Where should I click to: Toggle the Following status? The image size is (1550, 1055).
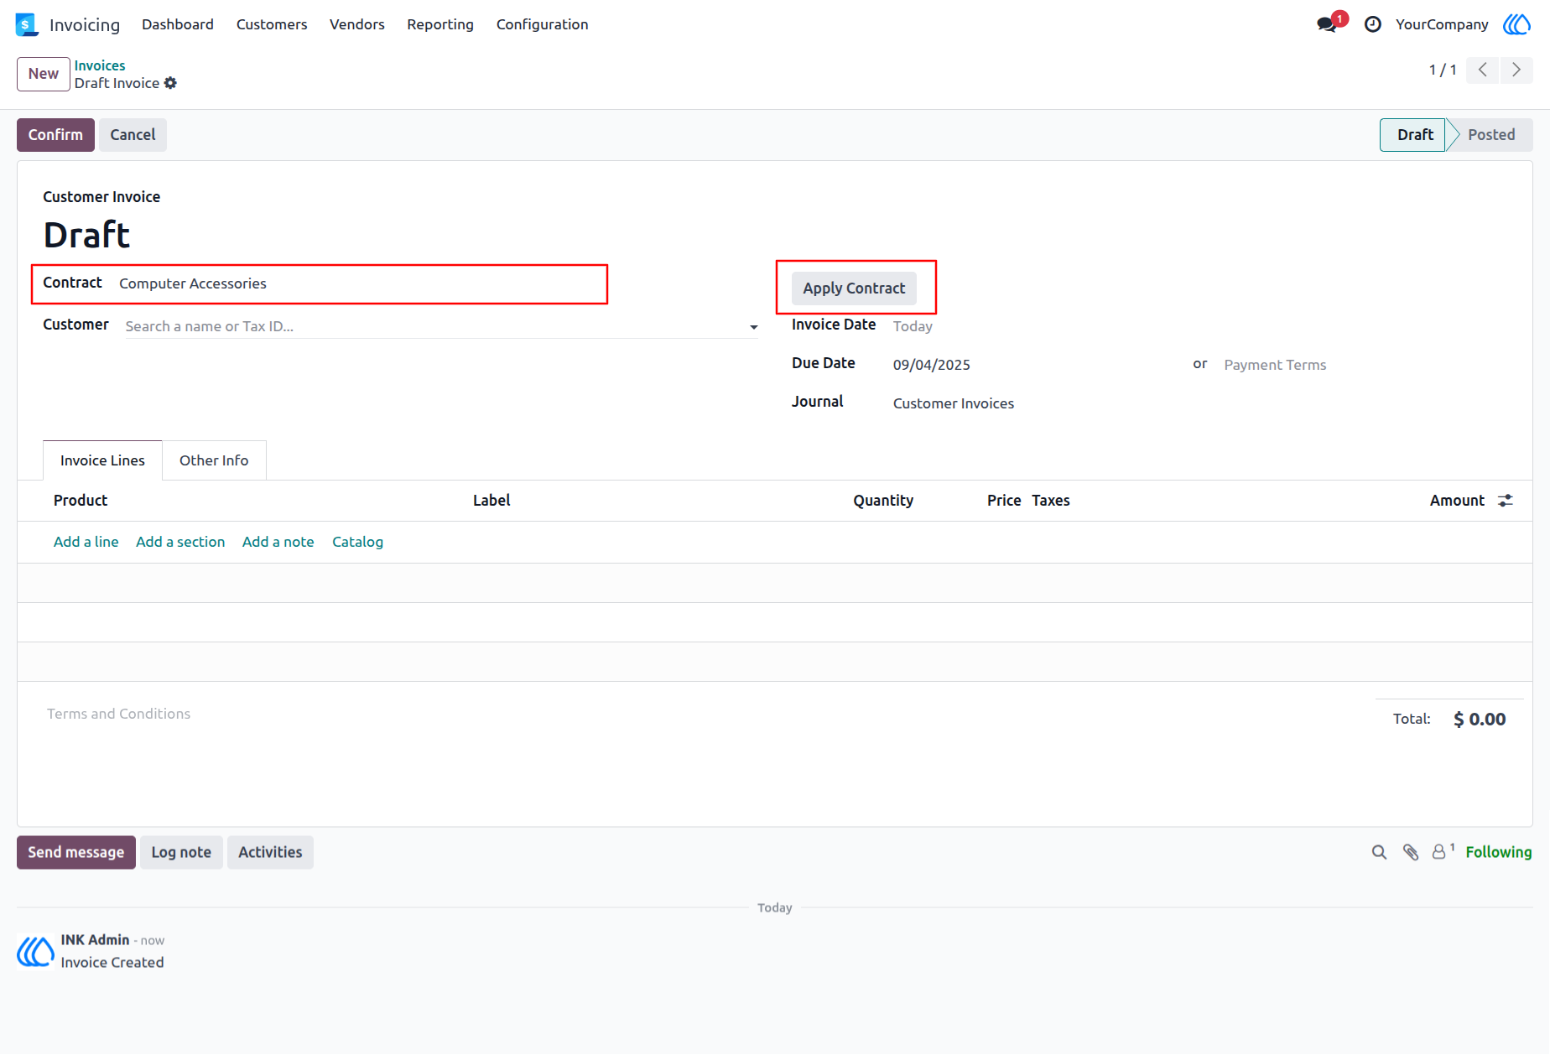pyautogui.click(x=1499, y=852)
